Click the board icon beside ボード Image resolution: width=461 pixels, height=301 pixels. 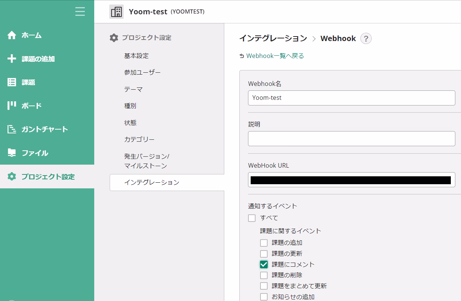pos(12,106)
